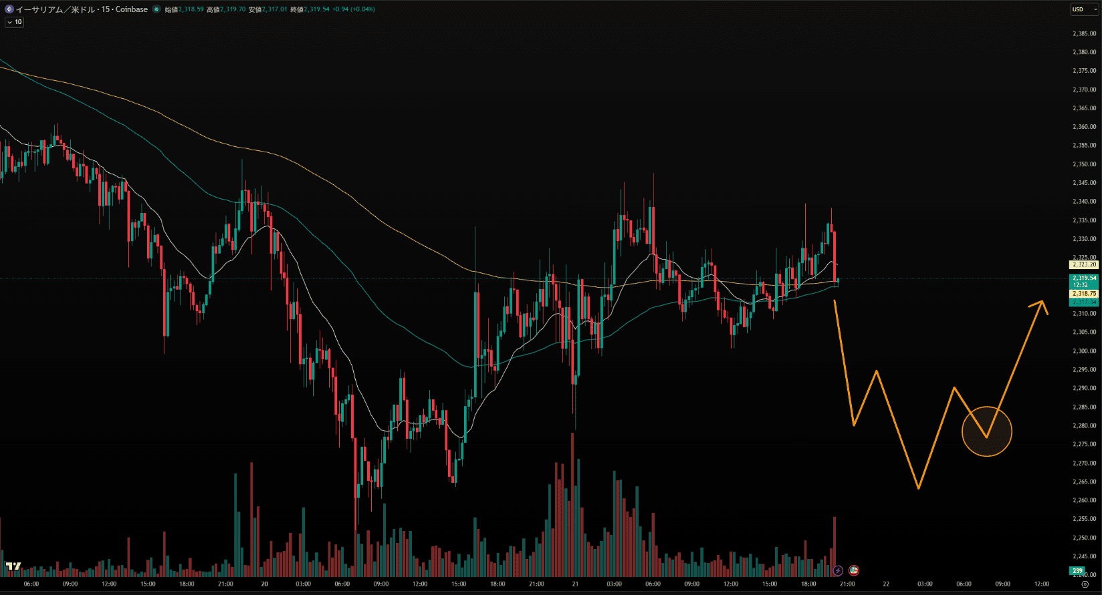
Task: Click the 22 date marker on time axis
Action: pos(886,584)
